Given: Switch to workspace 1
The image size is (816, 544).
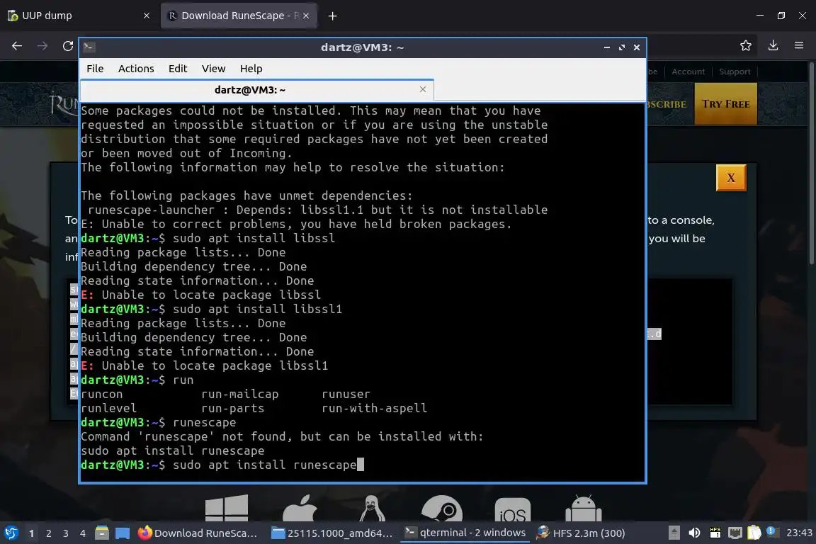Looking at the screenshot, I should tap(32, 533).
